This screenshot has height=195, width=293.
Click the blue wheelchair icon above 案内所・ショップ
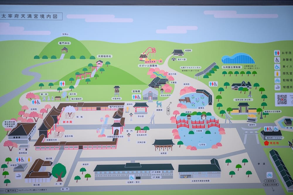(x=276, y=129)
